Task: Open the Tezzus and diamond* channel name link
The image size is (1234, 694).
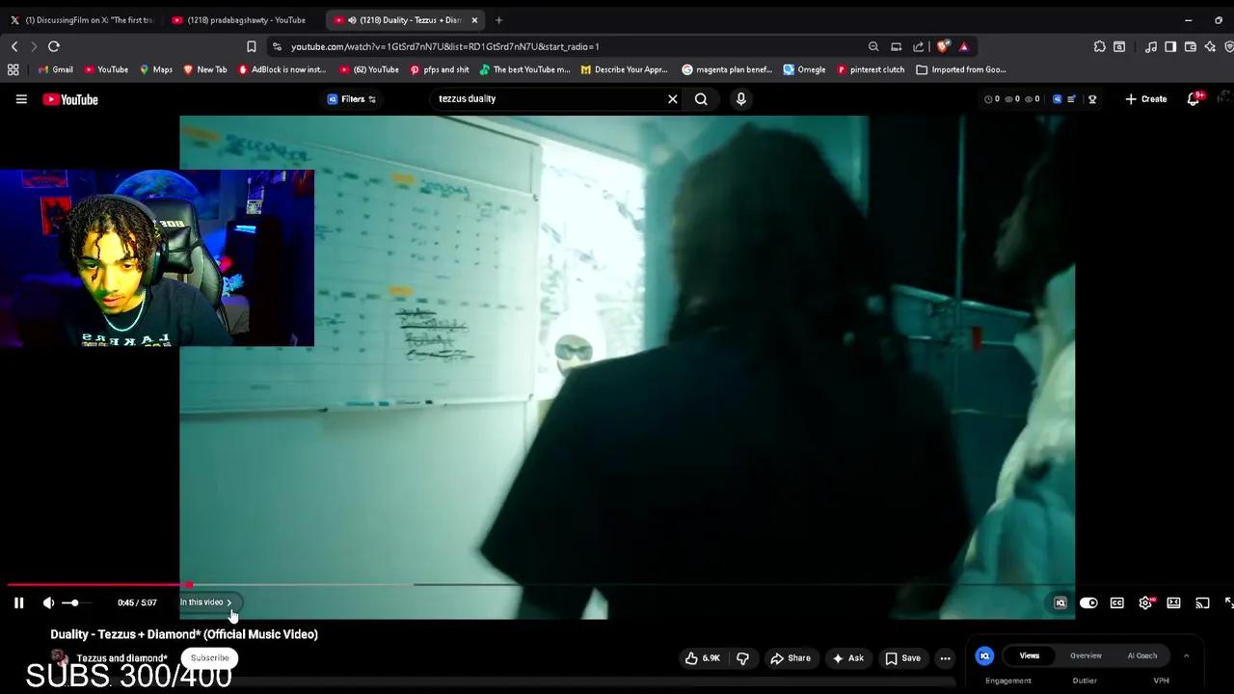Action: [x=121, y=658]
